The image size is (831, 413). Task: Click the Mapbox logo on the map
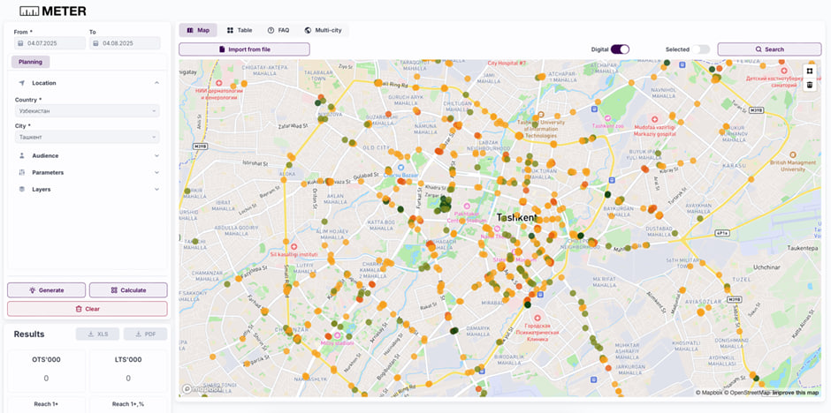[x=202, y=388]
